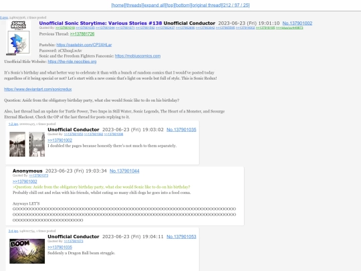Open the Pastebin link
The height and width of the screenshot is (271, 361).
point(84,45)
